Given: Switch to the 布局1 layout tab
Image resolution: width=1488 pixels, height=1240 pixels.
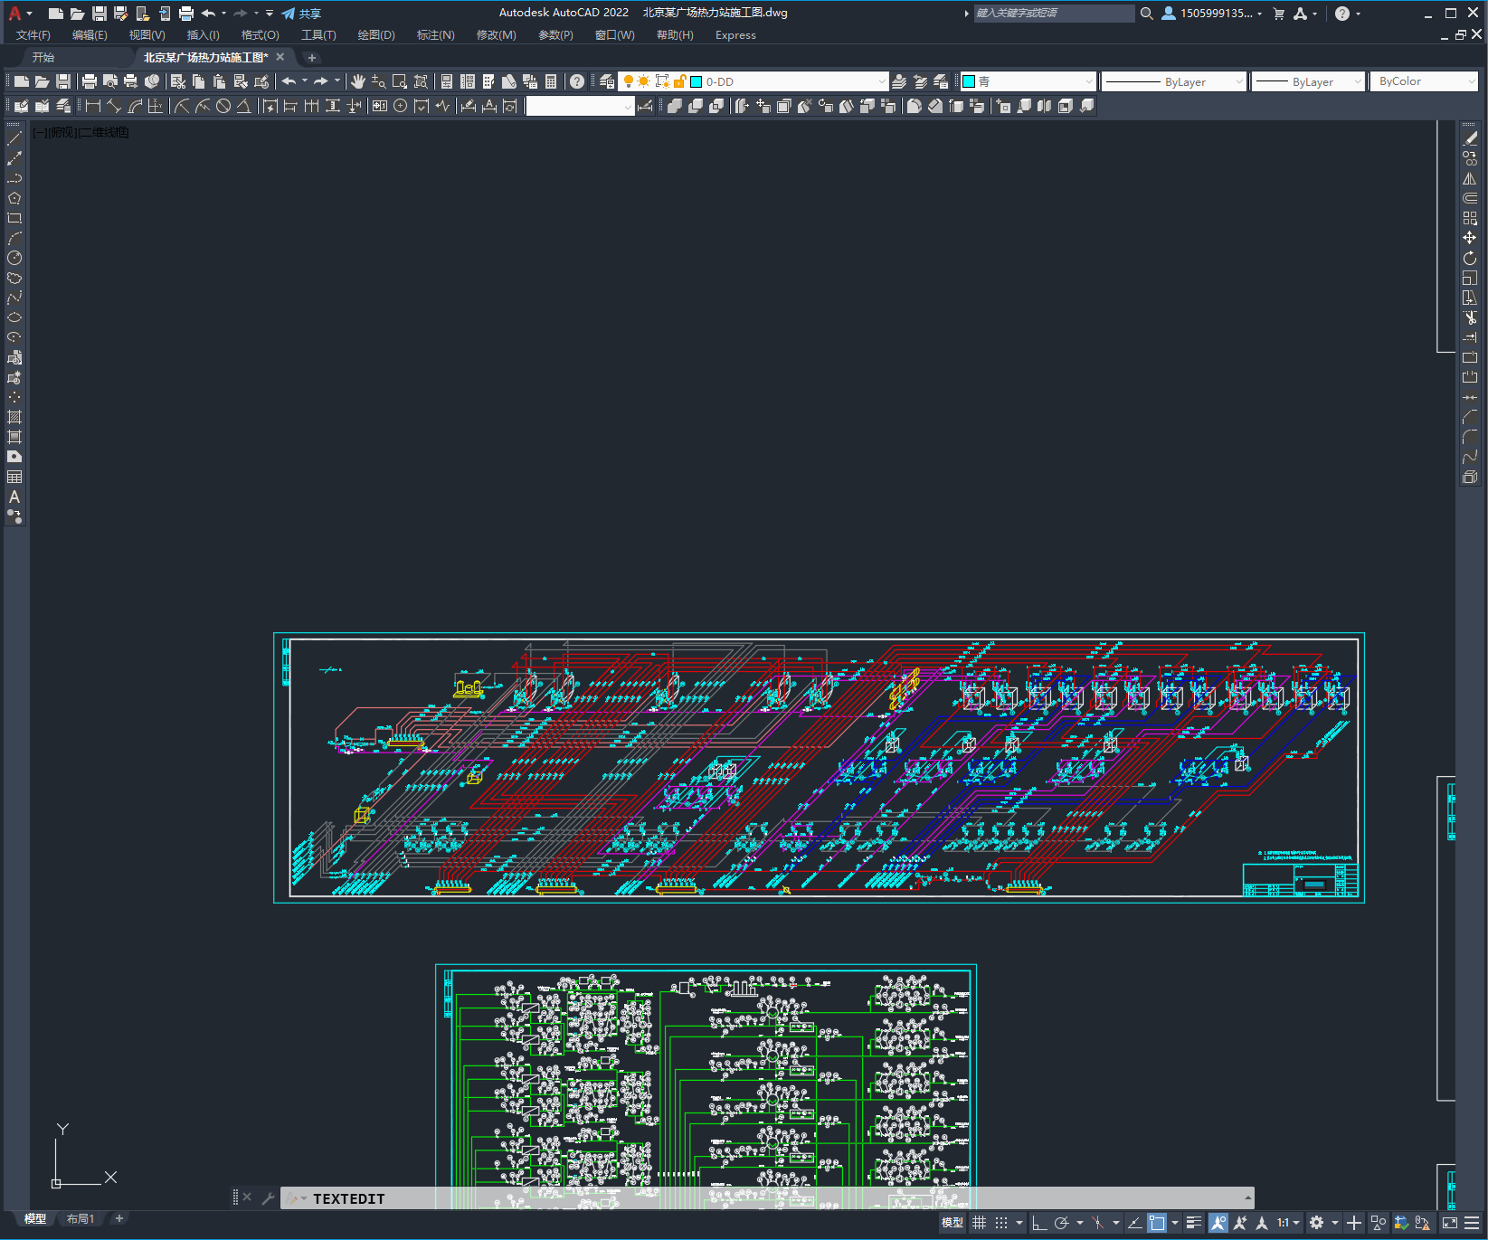Looking at the screenshot, I should tap(81, 1218).
